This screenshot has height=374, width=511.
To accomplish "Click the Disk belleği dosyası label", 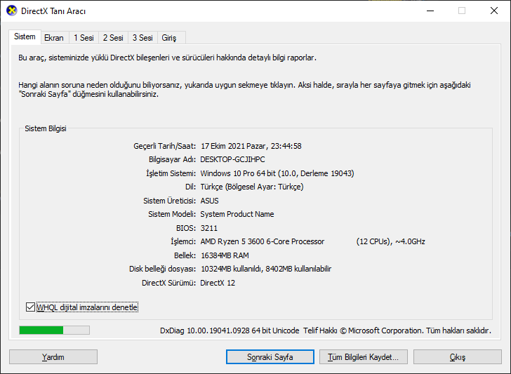I will pos(163,269).
